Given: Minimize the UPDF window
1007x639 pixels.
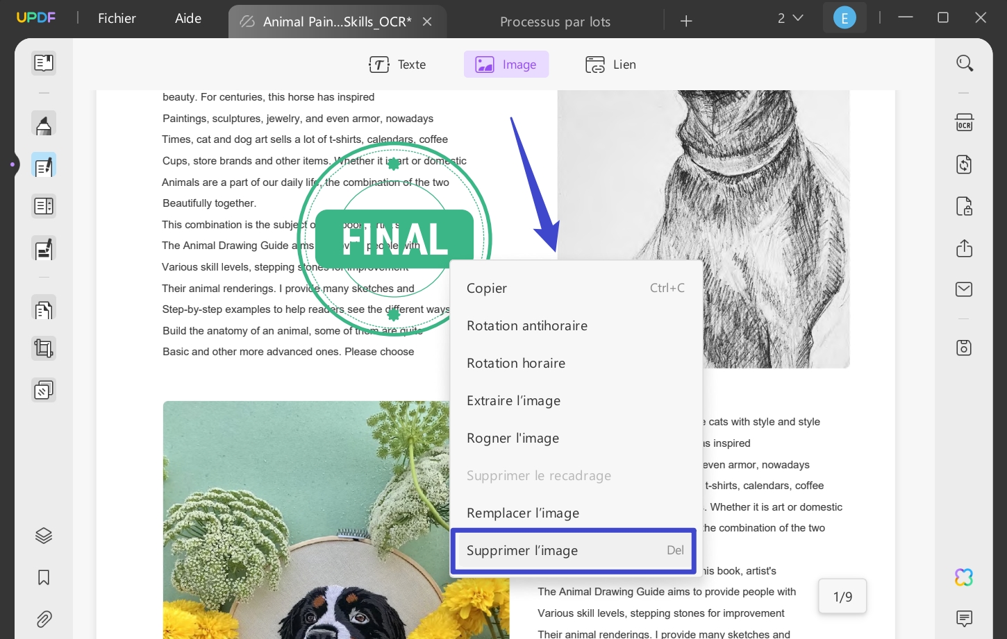Looking at the screenshot, I should pyautogui.click(x=906, y=18).
